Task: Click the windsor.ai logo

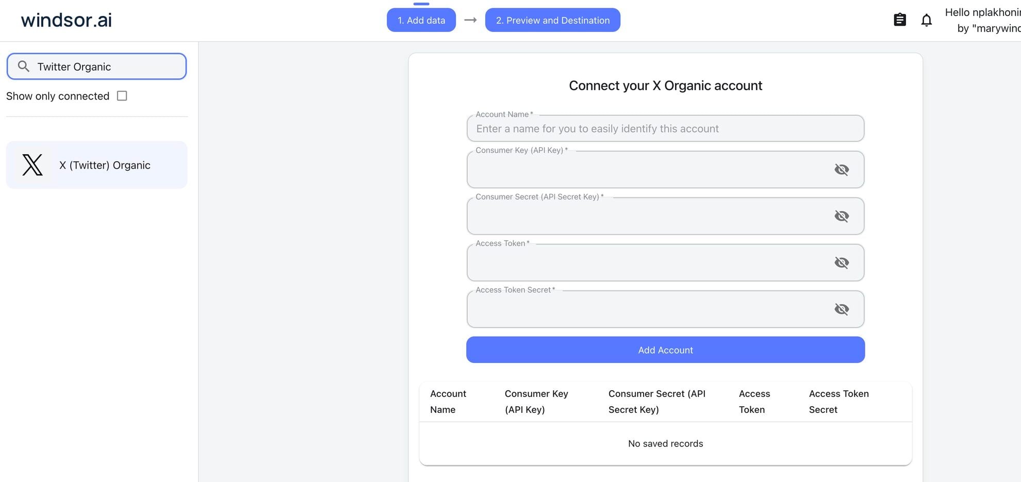Action: coord(66,20)
